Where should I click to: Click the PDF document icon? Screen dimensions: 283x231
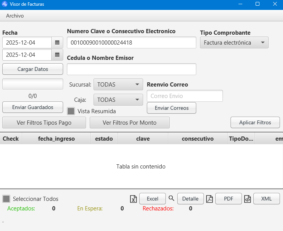click(x=209, y=199)
